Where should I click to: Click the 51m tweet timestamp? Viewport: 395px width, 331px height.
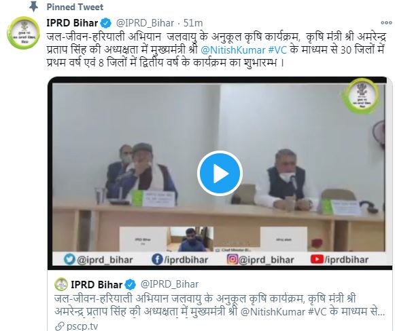(x=193, y=23)
